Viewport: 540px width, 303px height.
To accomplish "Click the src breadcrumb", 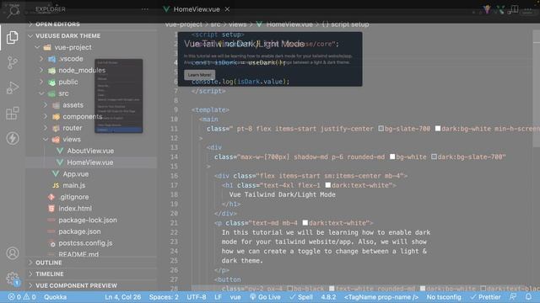I will coord(215,24).
